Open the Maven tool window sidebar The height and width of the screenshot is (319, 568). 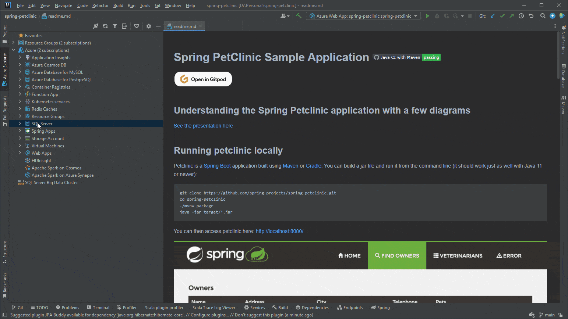coord(563,104)
